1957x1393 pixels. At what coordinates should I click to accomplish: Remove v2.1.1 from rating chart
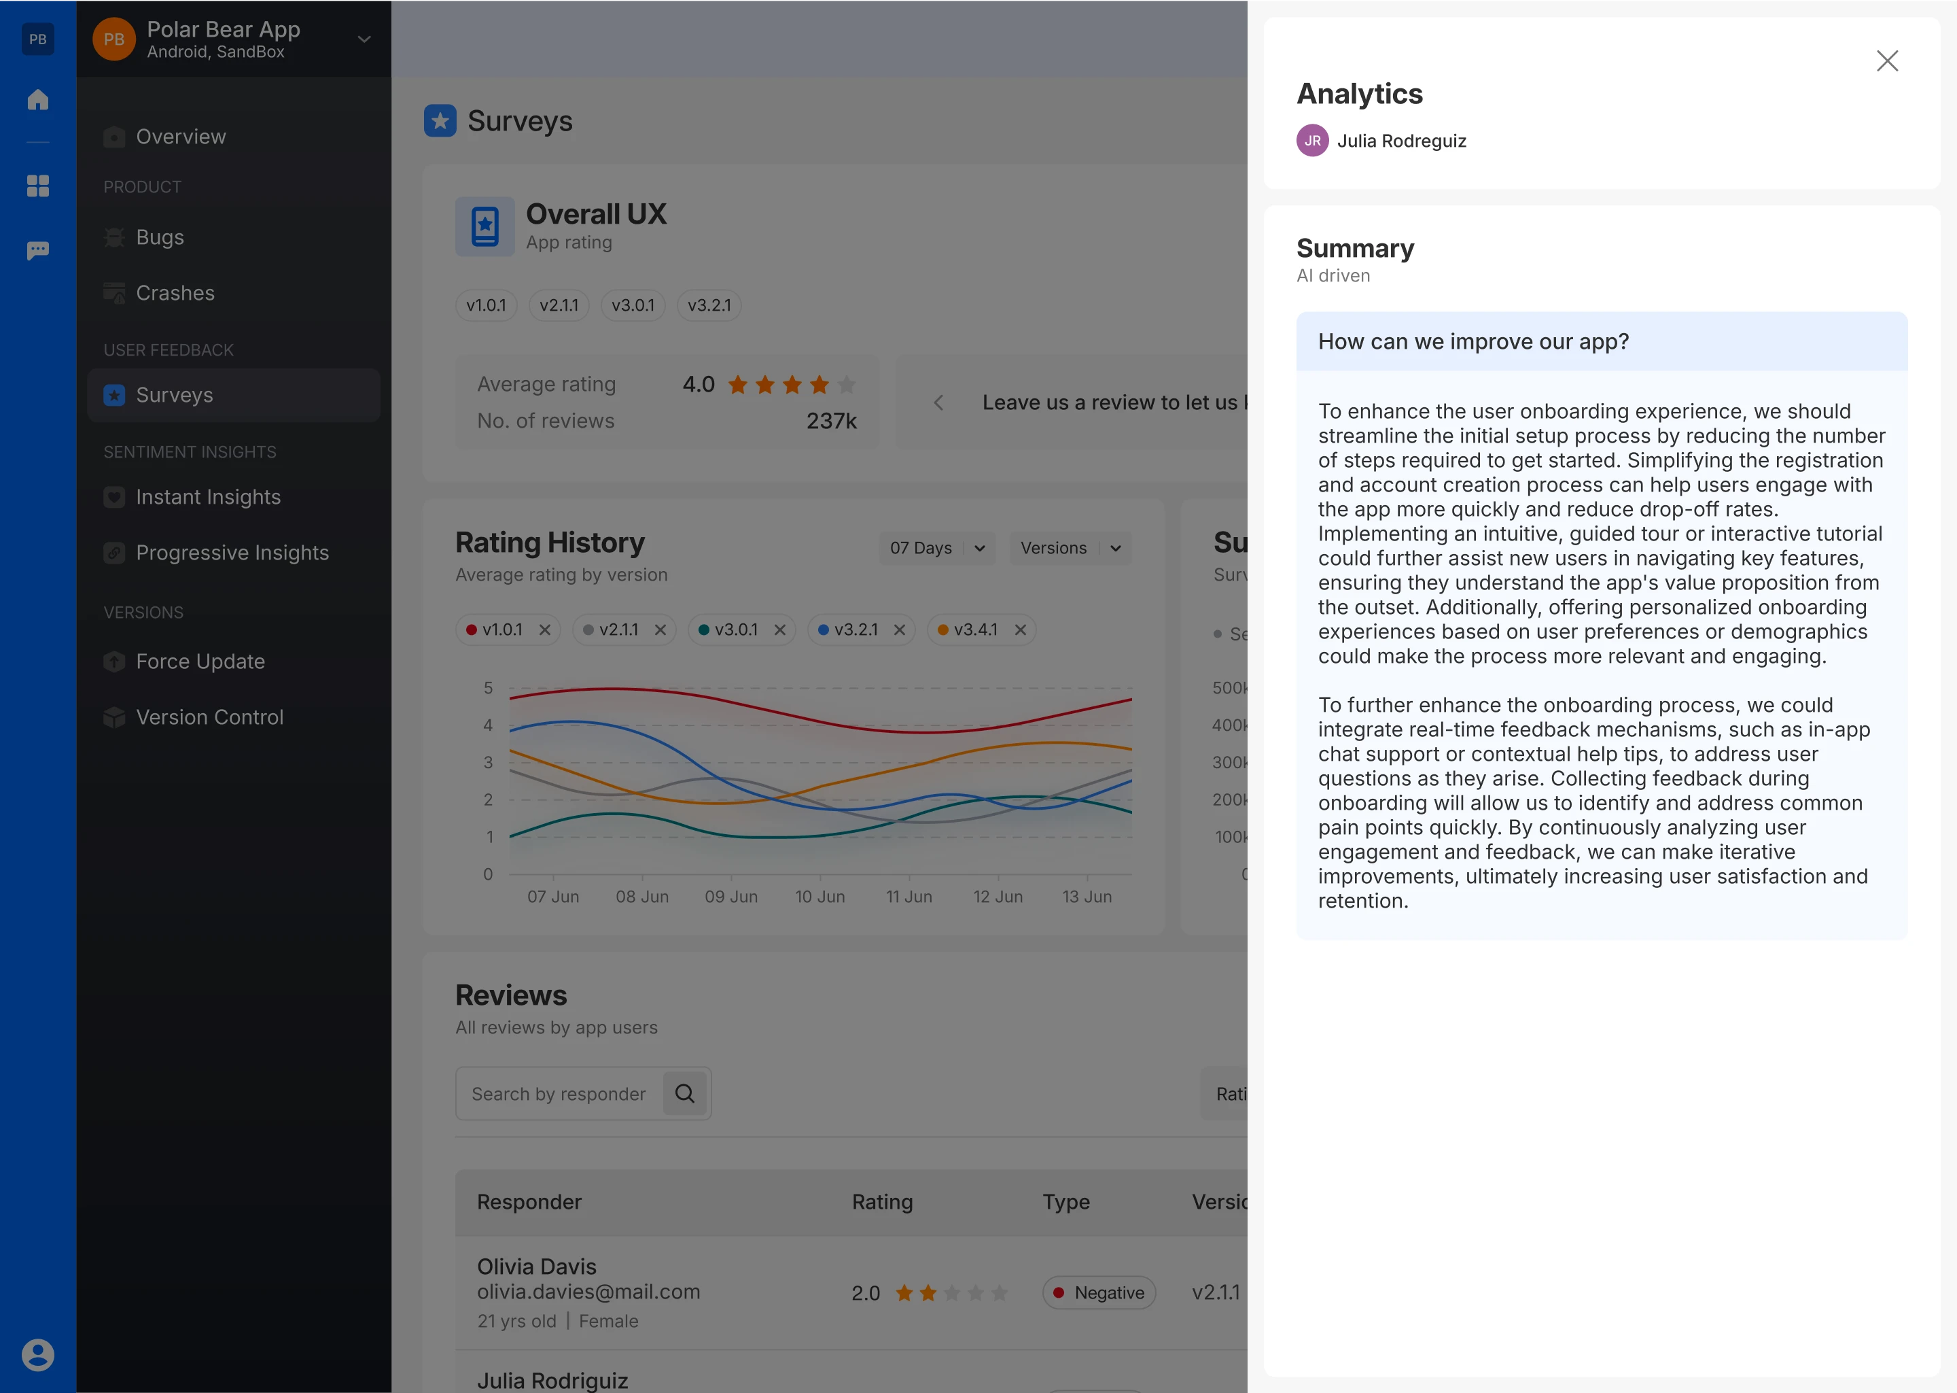pyautogui.click(x=660, y=630)
